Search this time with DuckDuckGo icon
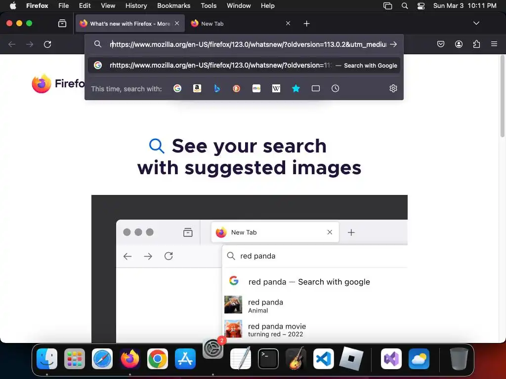This screenshot has width=506, height=379. click(237, 88)
